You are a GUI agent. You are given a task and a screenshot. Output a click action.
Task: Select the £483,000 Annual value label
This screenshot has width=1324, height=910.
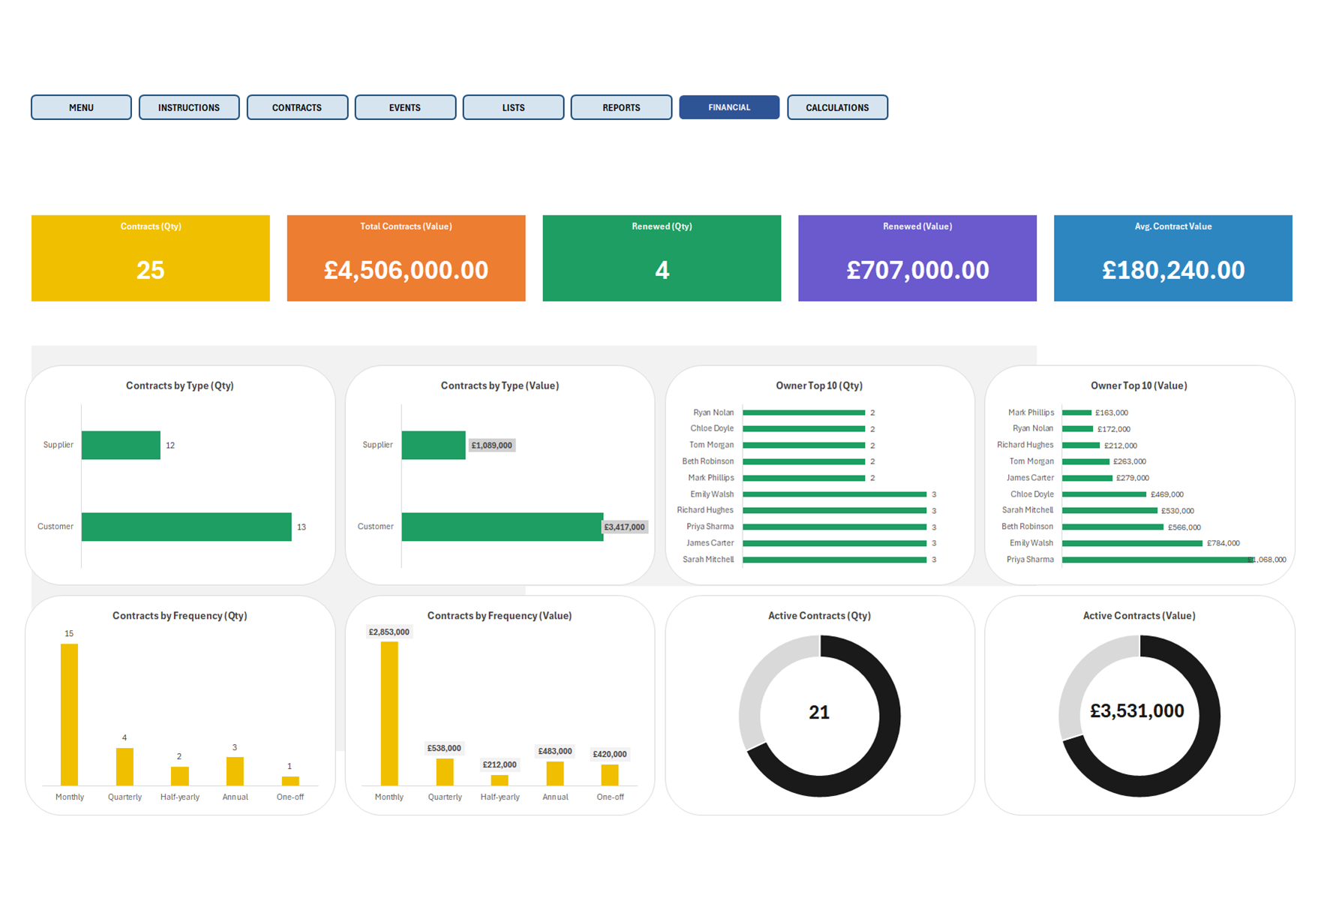(x=555, y=751)
